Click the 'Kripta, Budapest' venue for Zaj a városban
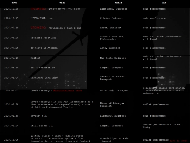Viewport: 190px width, 143px height. coord(112,68)
